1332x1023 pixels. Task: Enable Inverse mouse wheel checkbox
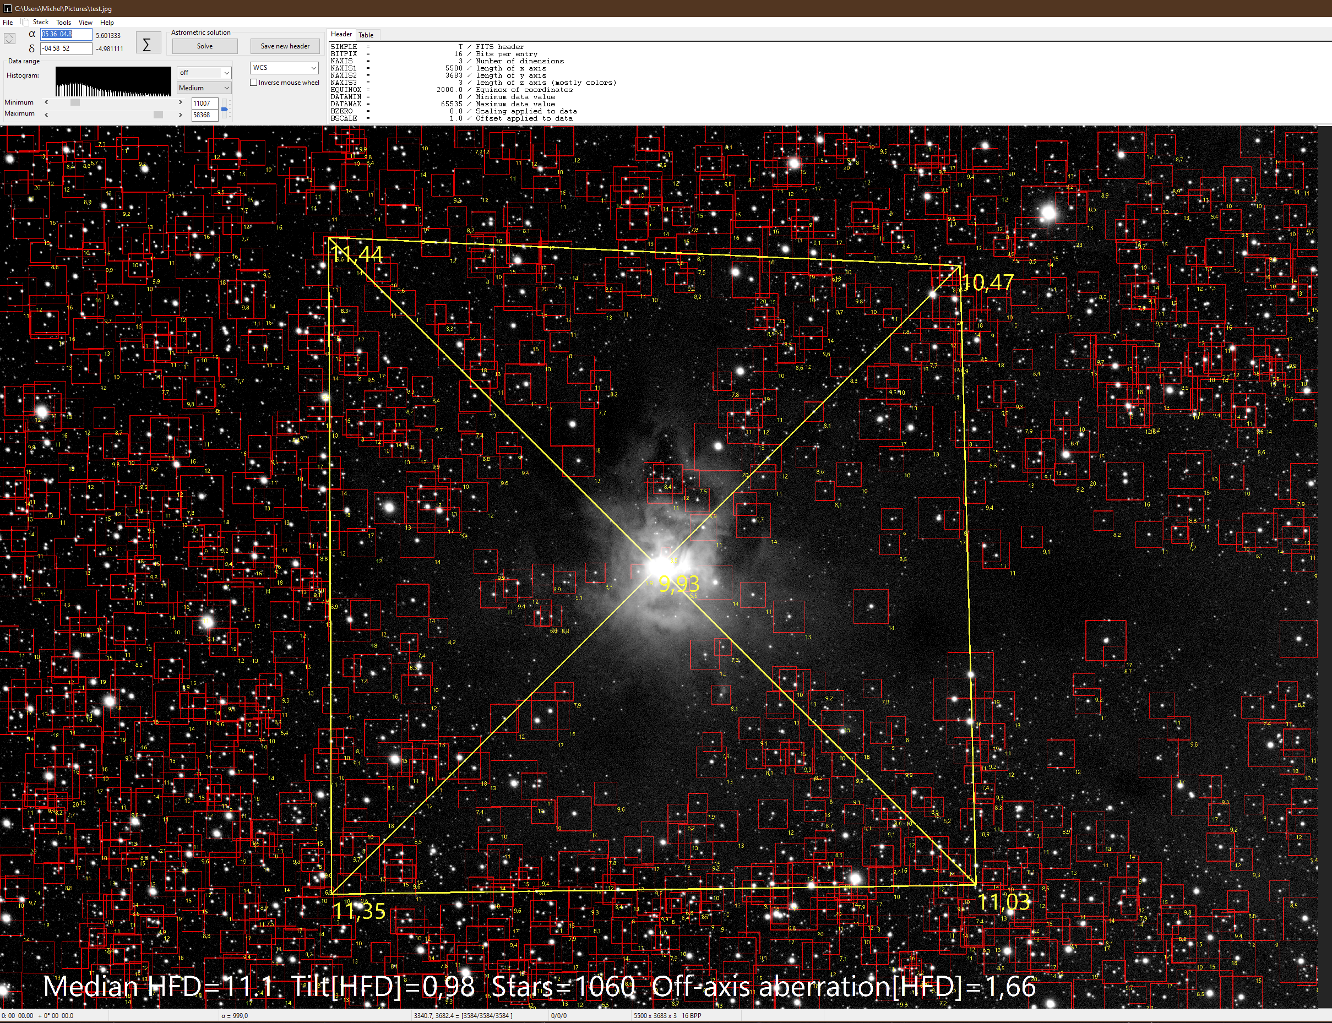click(x=254, y=83)
